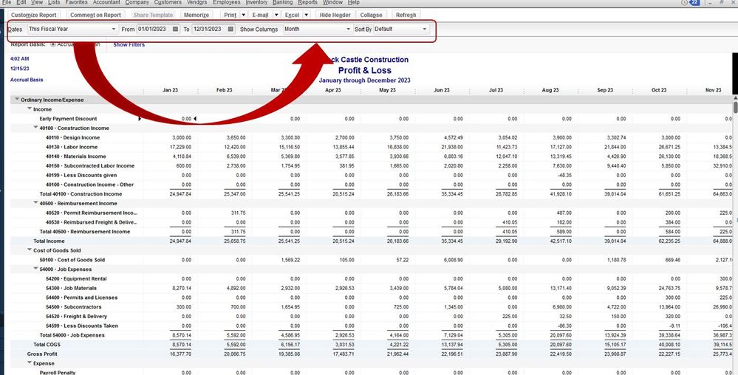Click the Customize Report button
The width and height of the screenshot is (738, 375).
pyautogui.click(x=33, y=15)
